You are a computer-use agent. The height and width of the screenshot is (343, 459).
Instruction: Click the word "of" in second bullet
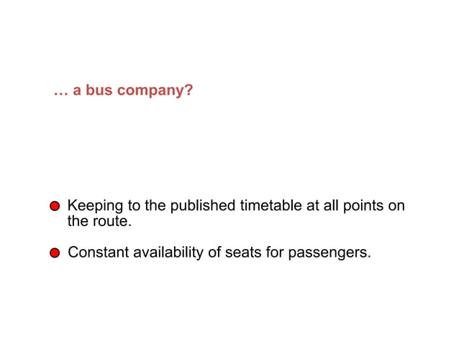[214, 253]
